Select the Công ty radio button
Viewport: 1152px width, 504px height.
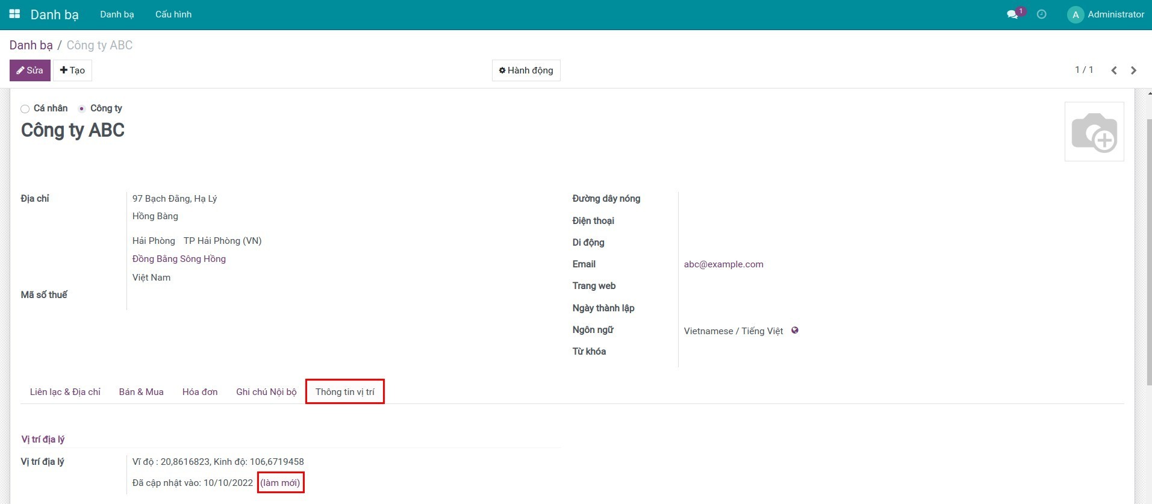point(82,109)
